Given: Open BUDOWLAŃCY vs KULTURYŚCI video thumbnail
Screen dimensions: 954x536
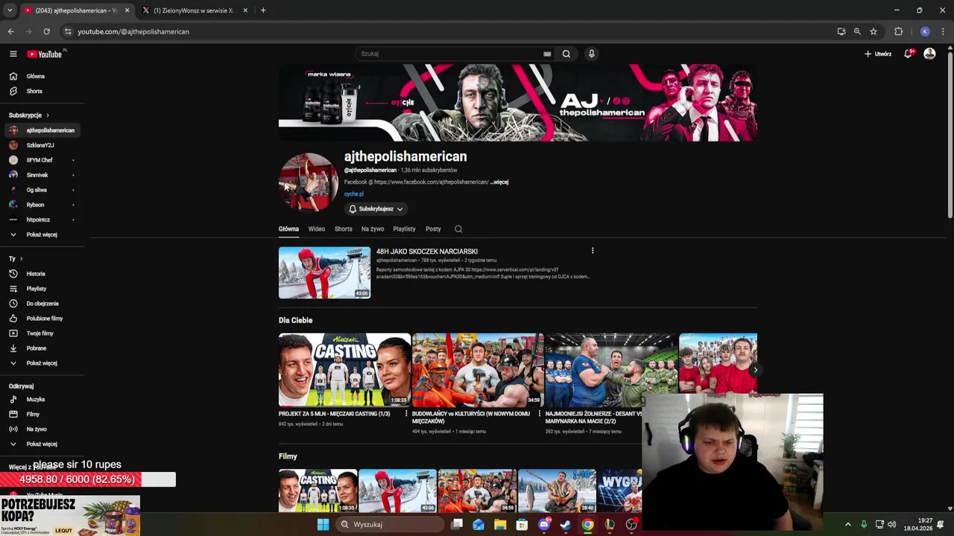Looking at the screenshot, I should 478,370.
